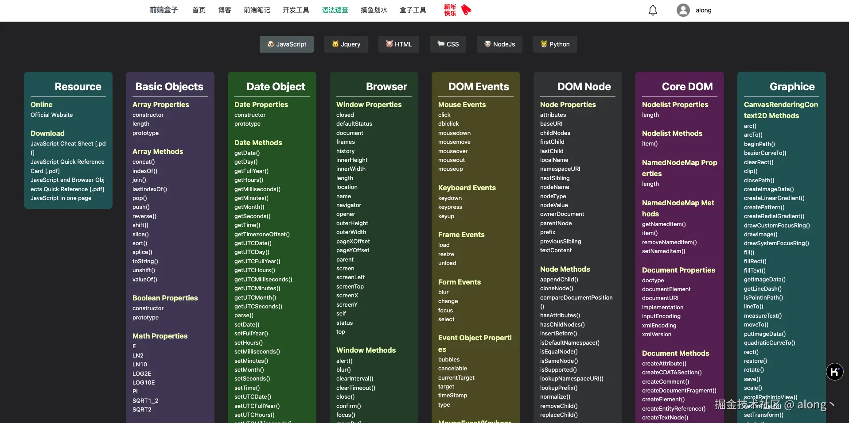Click documentElement under Document Properties
This screenshot has height=423, width=849.
pyautogui.click(x=666, y=289)
